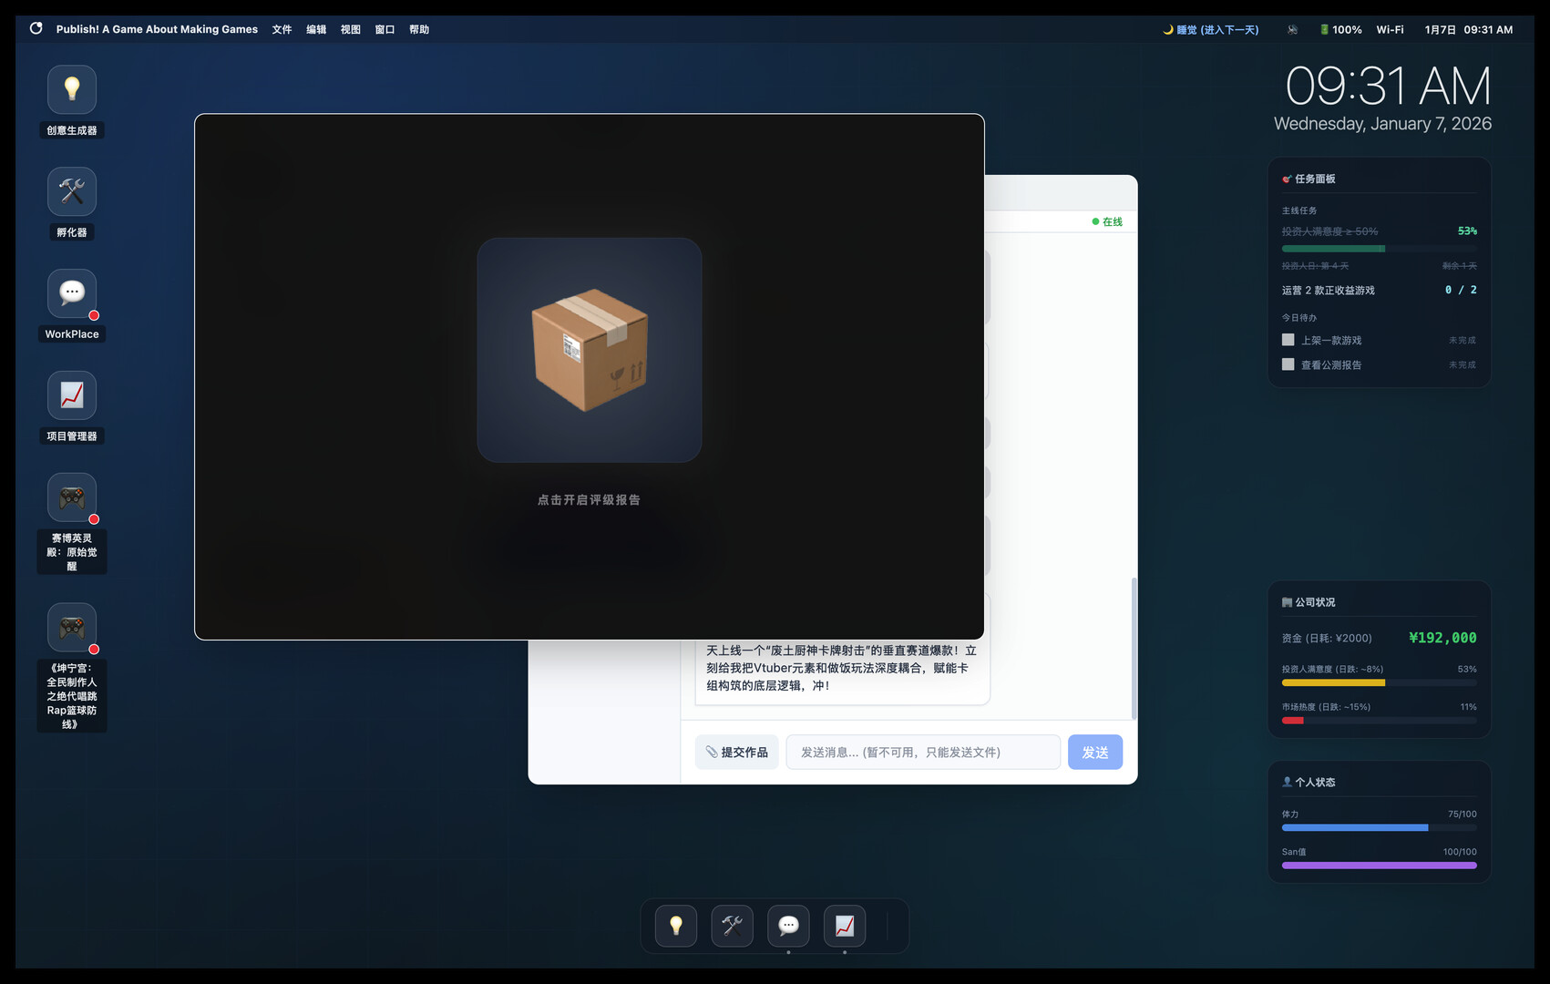Click the lightbulb icon in the dock
Viewport: 1550px width, 984px height.
pyautogui.click(x=676, y=926)
